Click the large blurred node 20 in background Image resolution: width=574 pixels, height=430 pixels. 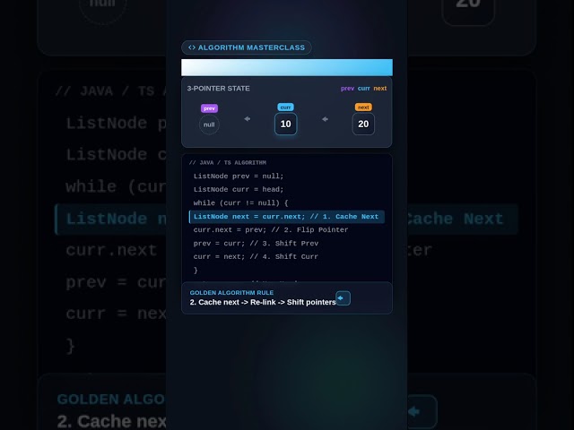[x=468, y=11]
